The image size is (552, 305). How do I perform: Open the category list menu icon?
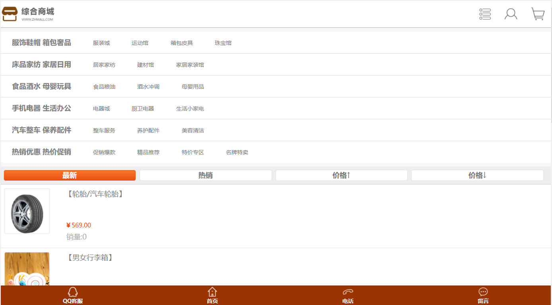pos(485,14)
